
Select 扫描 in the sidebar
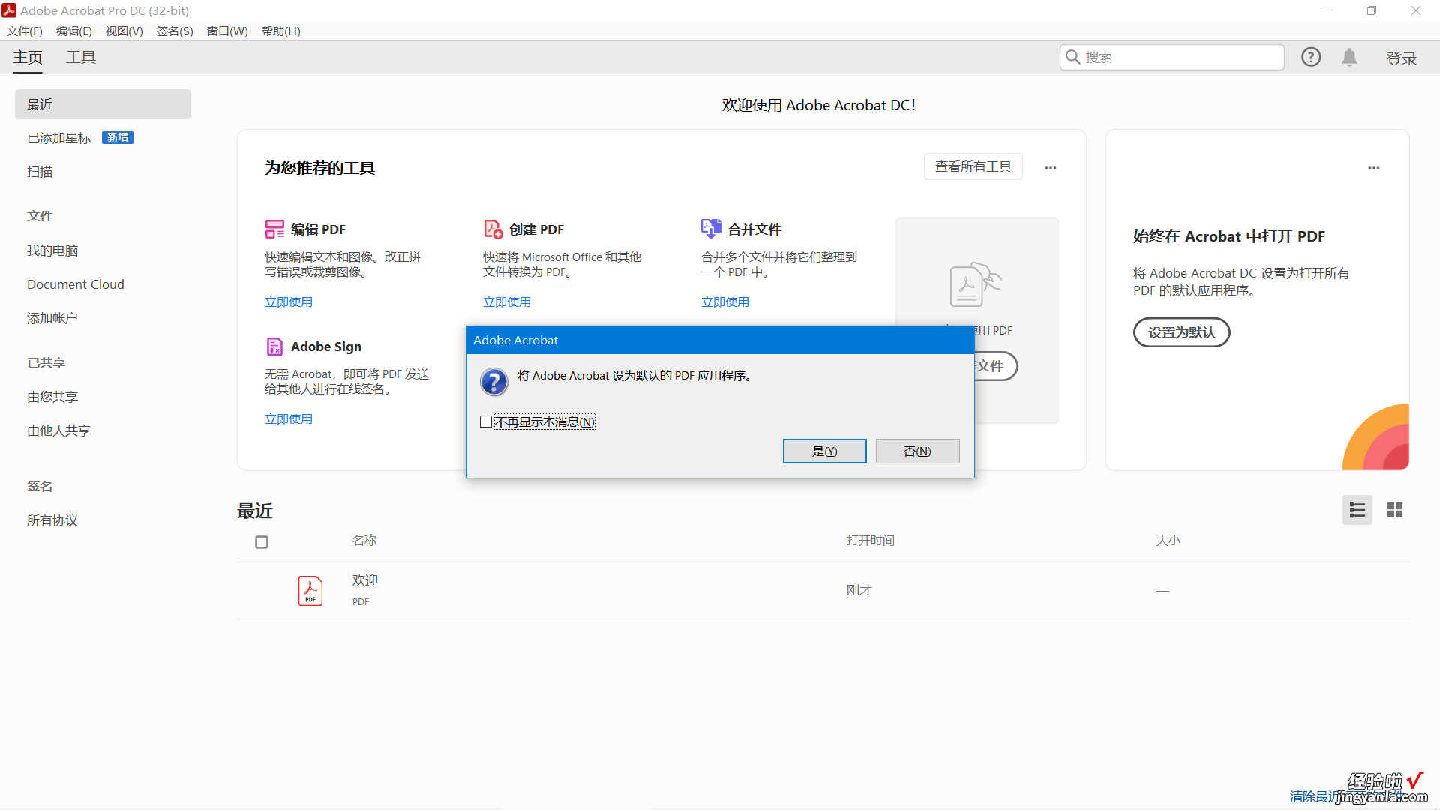pos(40,172)
